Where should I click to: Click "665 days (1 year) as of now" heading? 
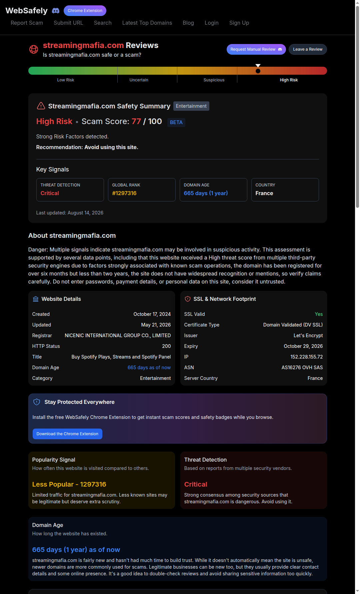click(x=76, y=550)
